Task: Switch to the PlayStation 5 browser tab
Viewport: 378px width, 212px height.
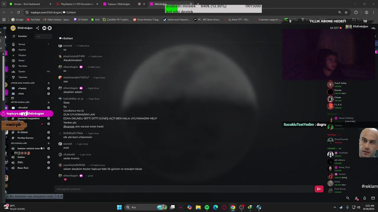Action: tap(77, 4)
